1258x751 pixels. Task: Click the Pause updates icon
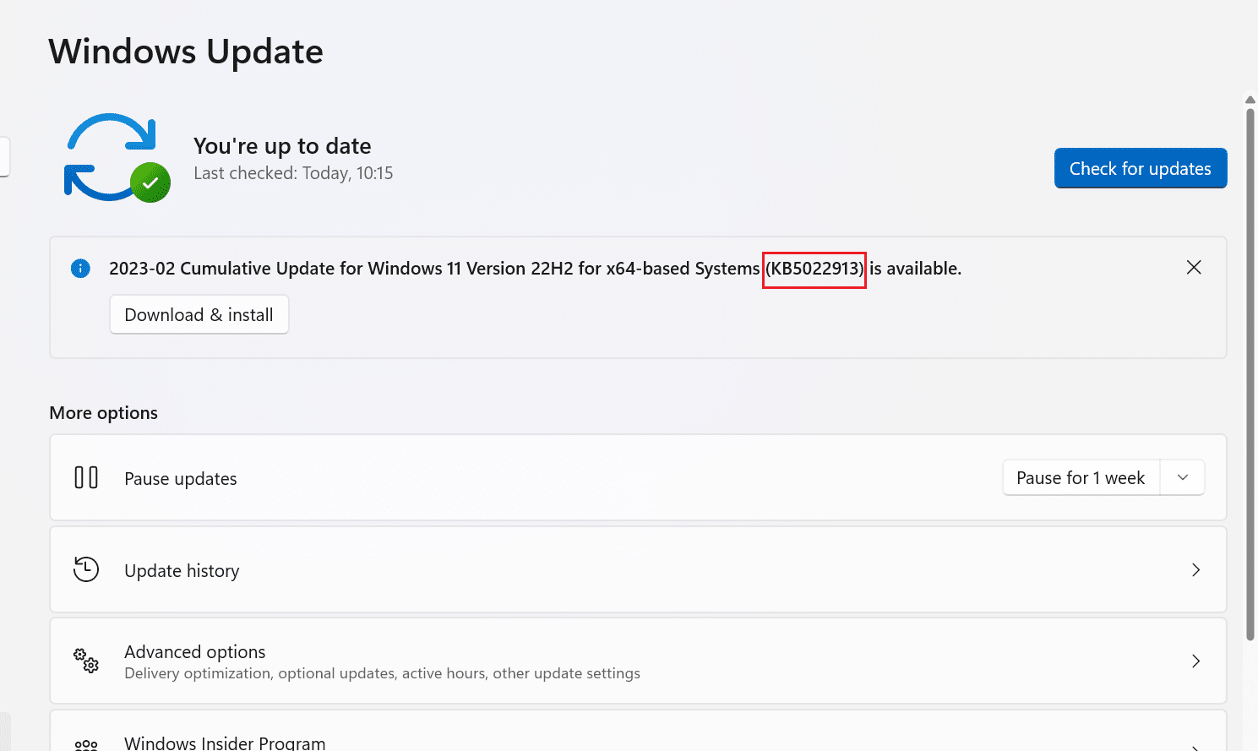(86, 477)
